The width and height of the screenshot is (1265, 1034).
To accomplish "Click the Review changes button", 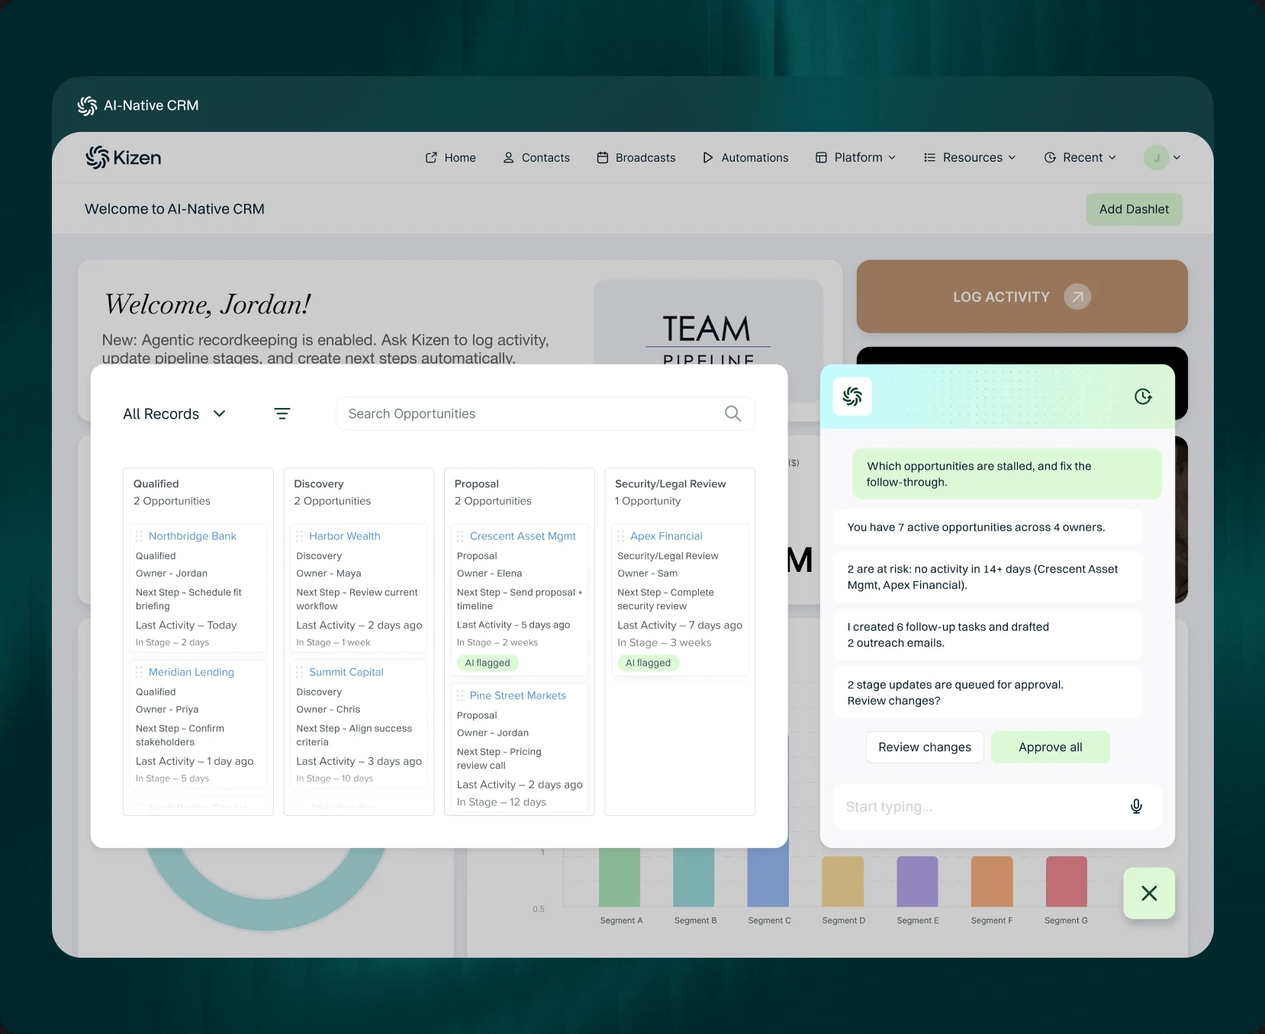I will click(x=925, y=747).
